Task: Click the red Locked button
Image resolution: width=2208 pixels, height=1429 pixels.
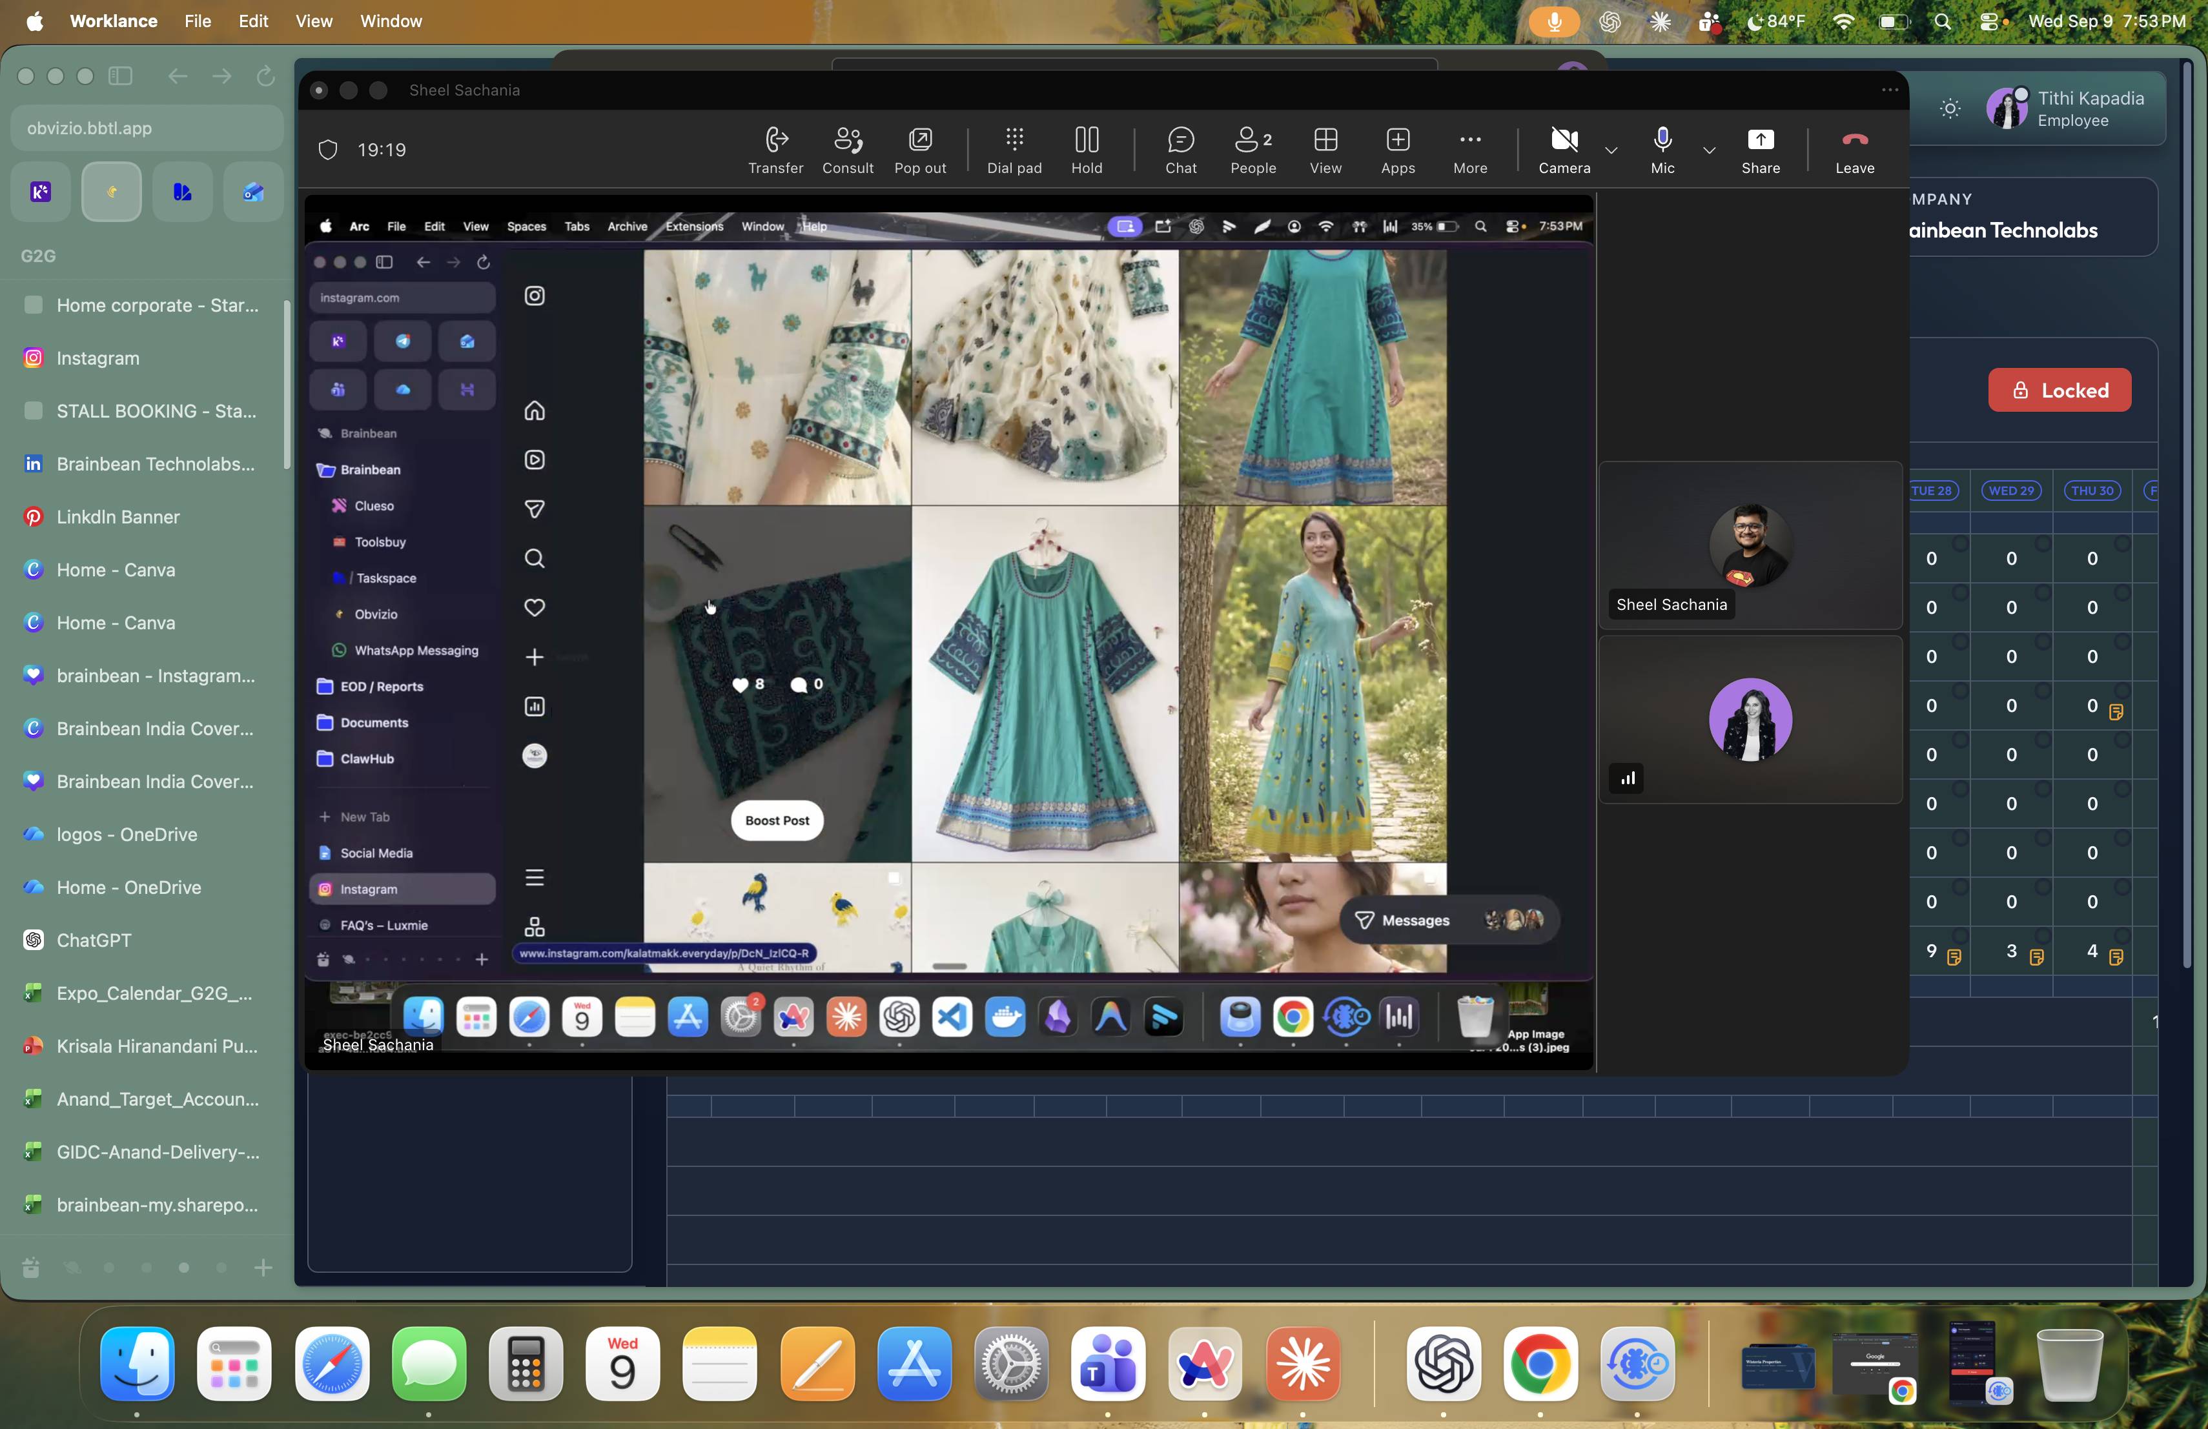Action: point(2059,390)
